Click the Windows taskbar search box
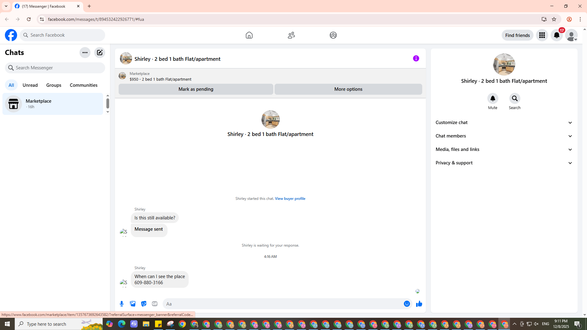Image resolution: width=587 pixels, height=330 pixels. pyautogui.click(x=59, y=324)
